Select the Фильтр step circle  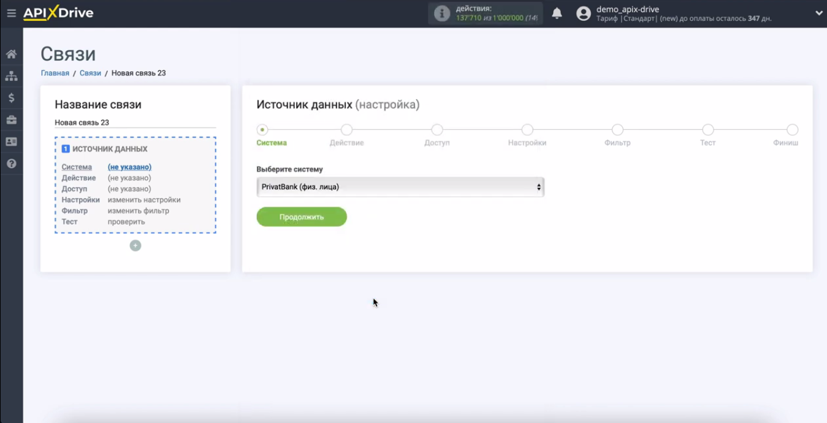[x=617, y=130]
